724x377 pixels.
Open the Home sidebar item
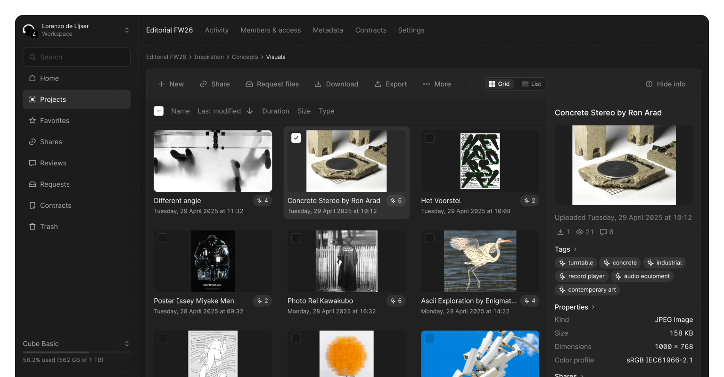click(x=76, y=78)
